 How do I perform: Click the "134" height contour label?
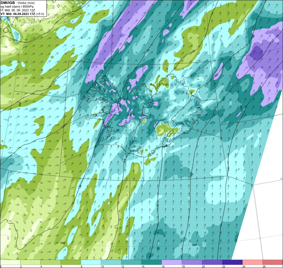63,127
